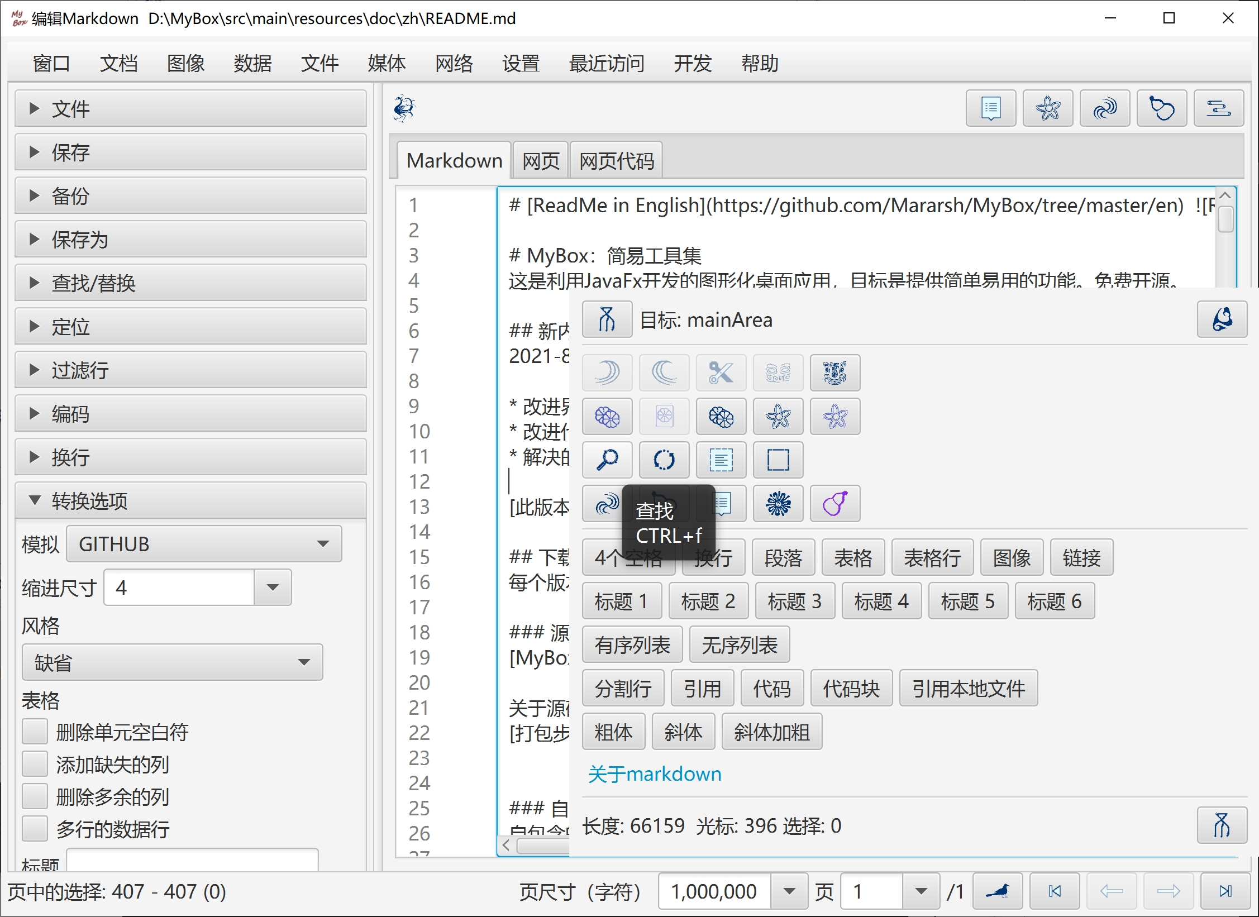This screenshot has width=1259, height=917.
Task: Click the 缩进尺寸 value field
Action: click(x=179, y=587)
